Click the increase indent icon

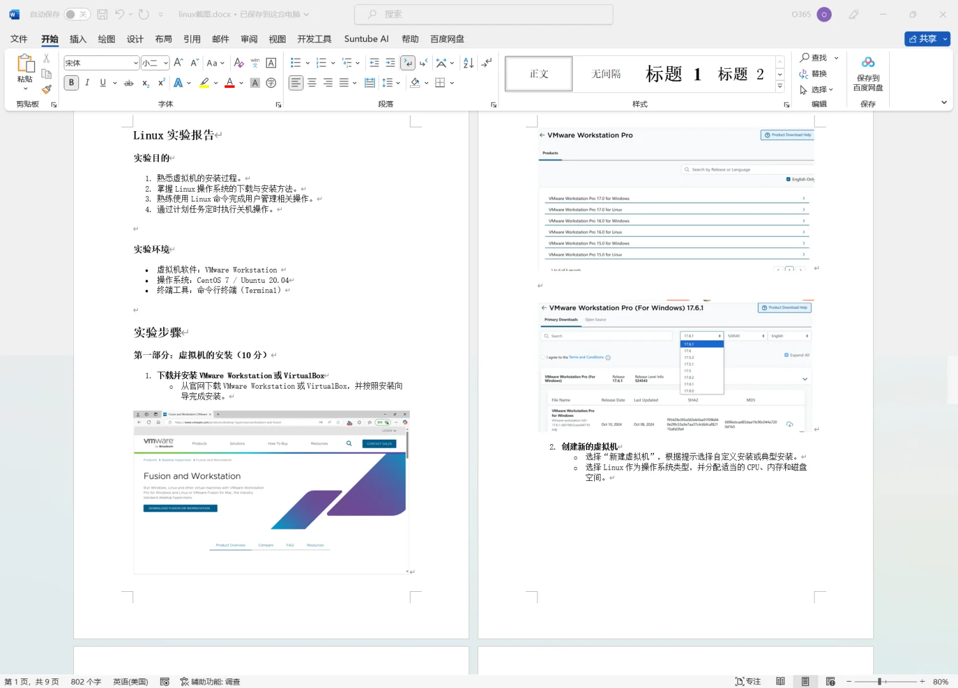point(390,62)
